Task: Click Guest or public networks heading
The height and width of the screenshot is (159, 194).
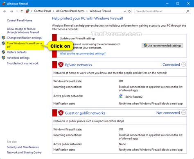Action: 85,113
